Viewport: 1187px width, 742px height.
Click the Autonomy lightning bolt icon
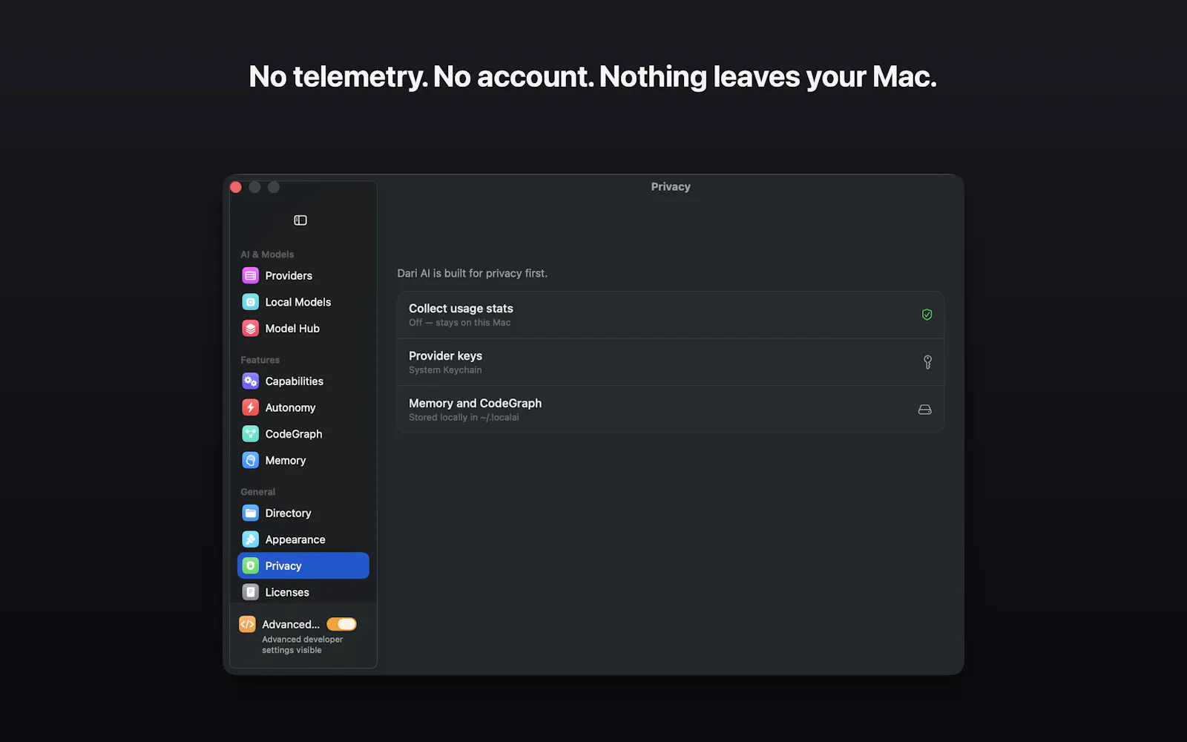coord(251,408)
